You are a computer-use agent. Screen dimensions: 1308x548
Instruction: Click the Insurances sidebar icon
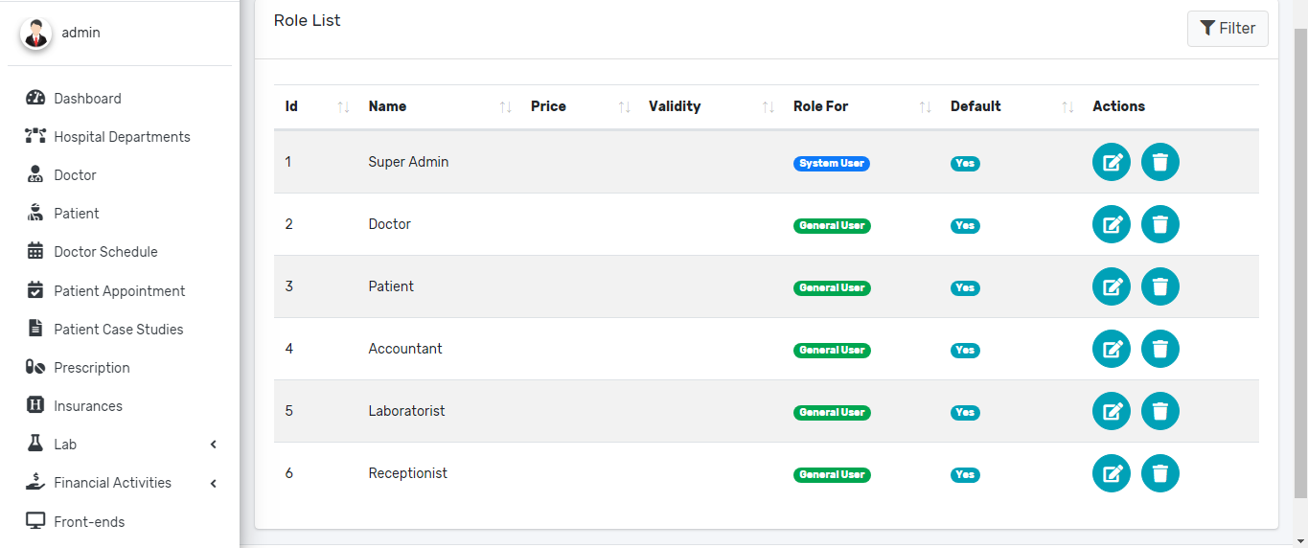tap(35, 405)
